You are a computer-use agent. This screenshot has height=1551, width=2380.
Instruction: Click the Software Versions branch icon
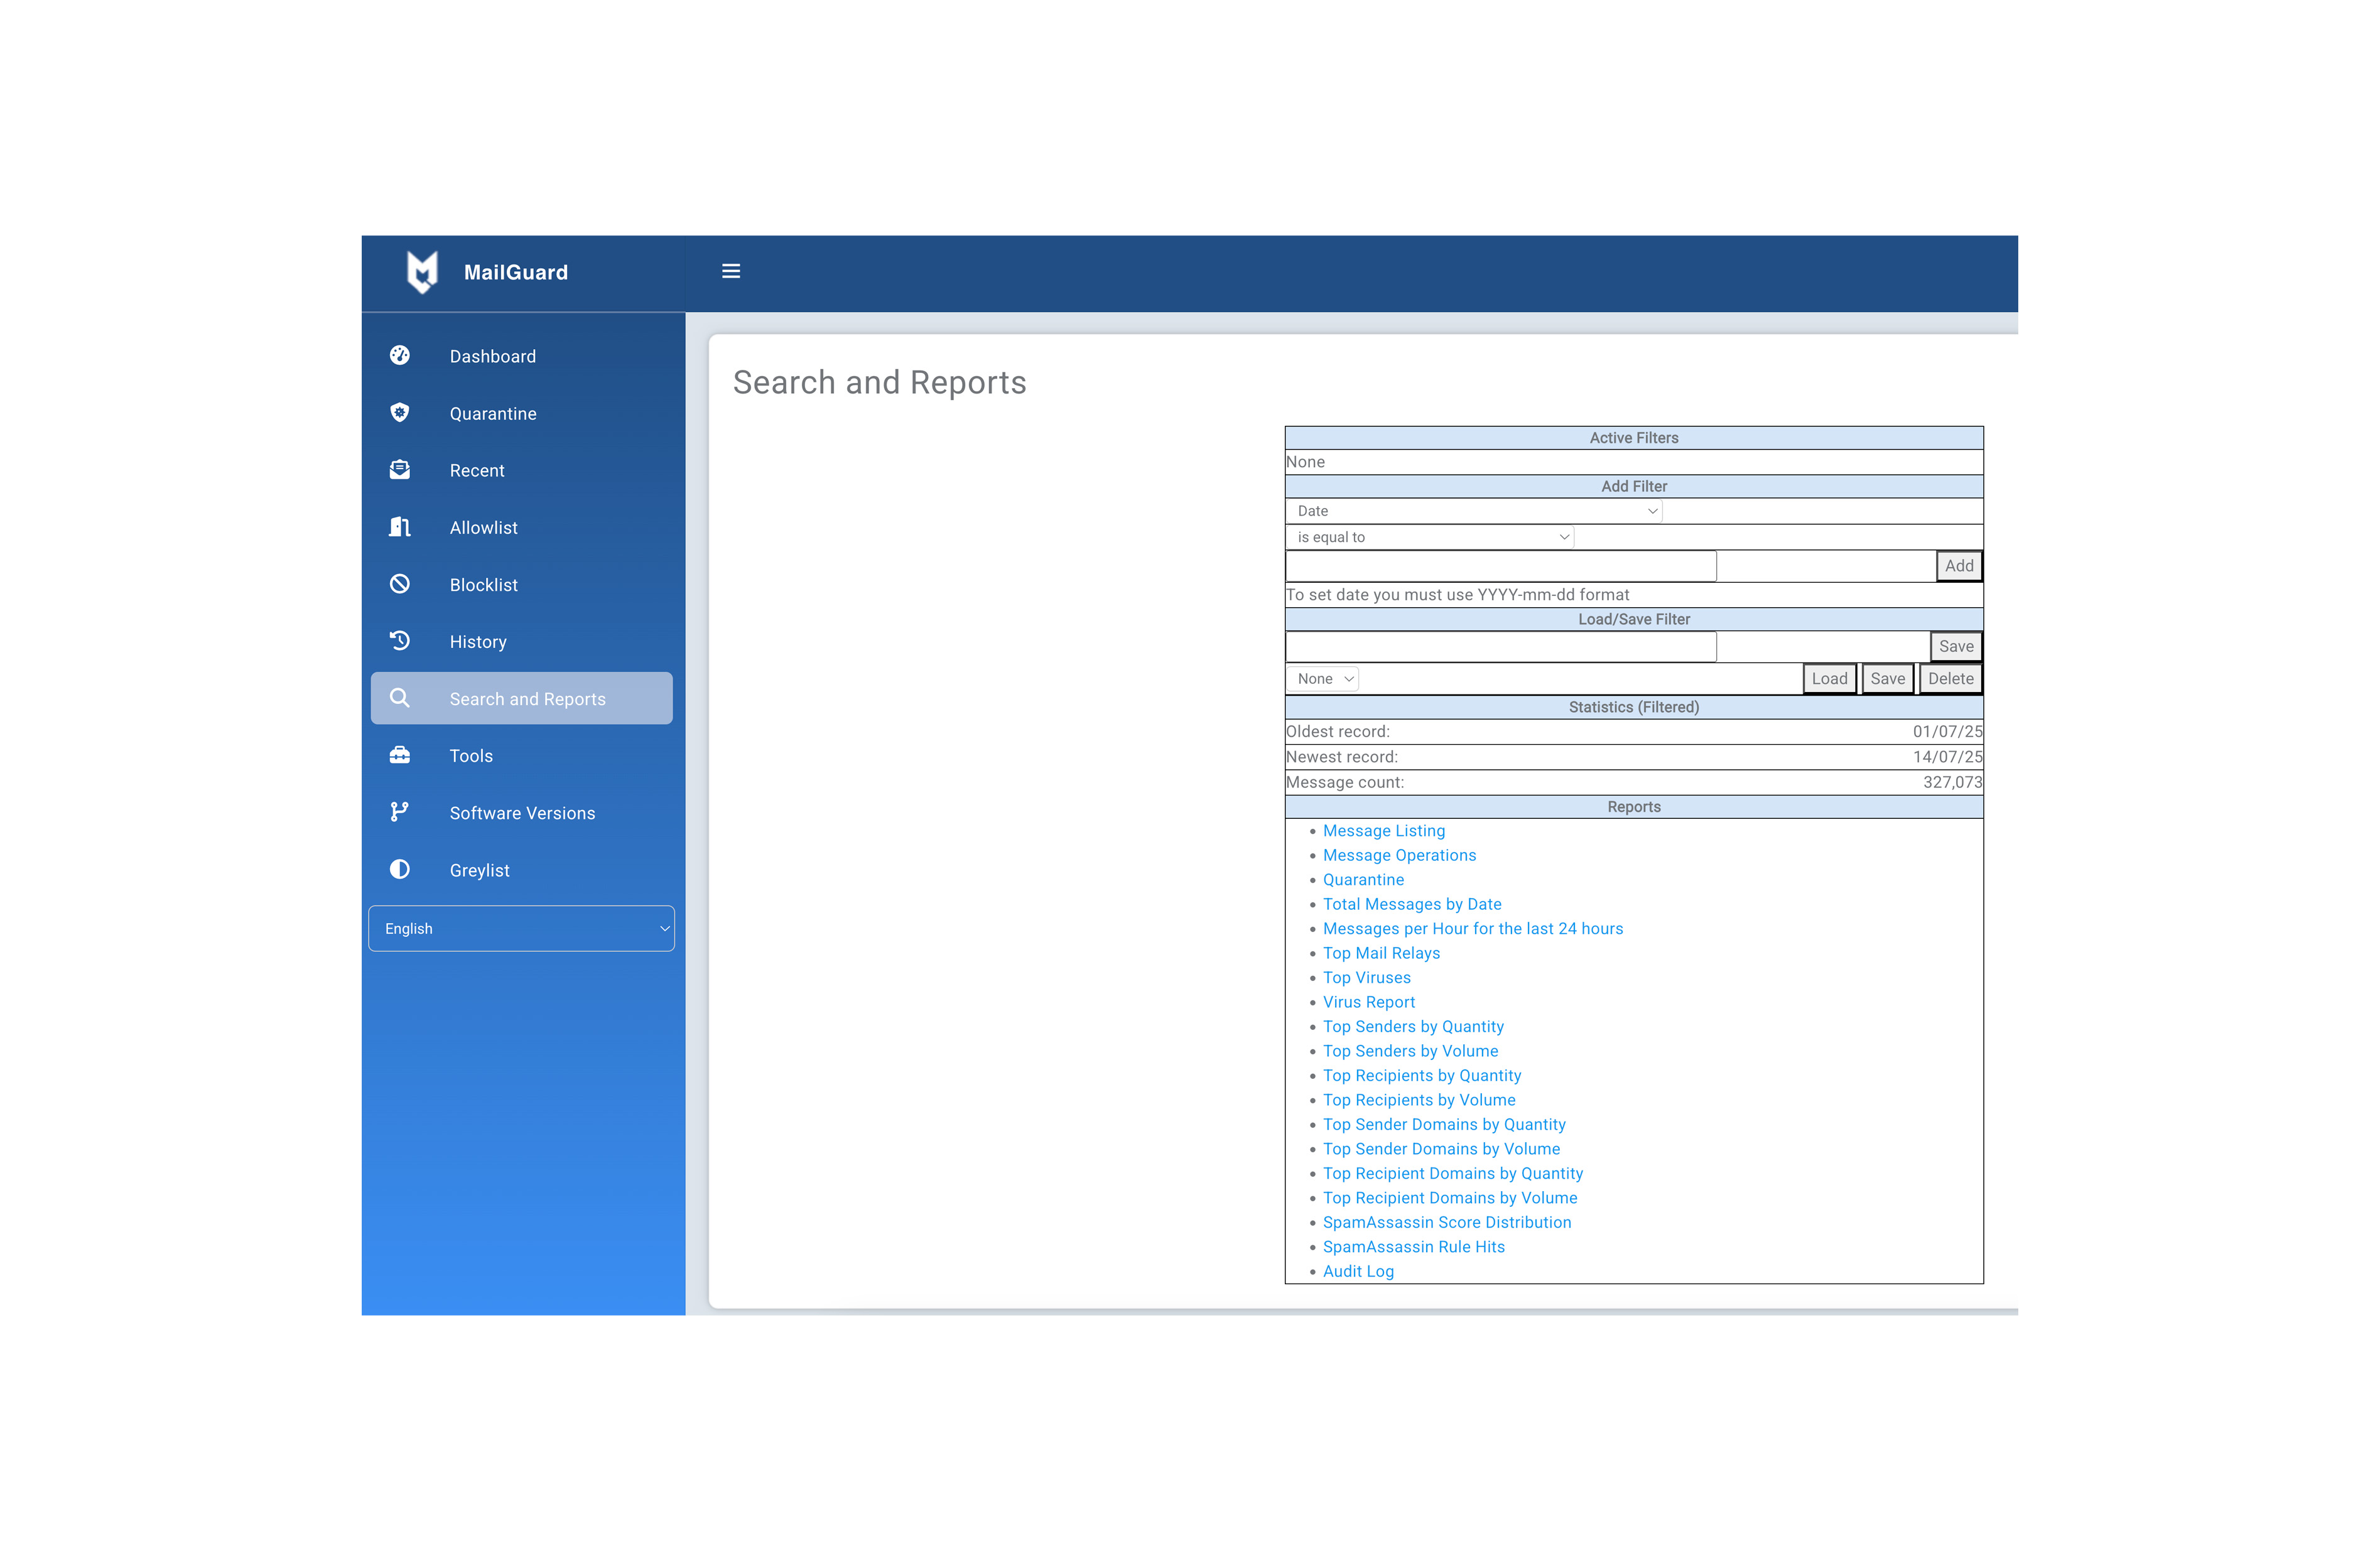click(x=400, y=812)
